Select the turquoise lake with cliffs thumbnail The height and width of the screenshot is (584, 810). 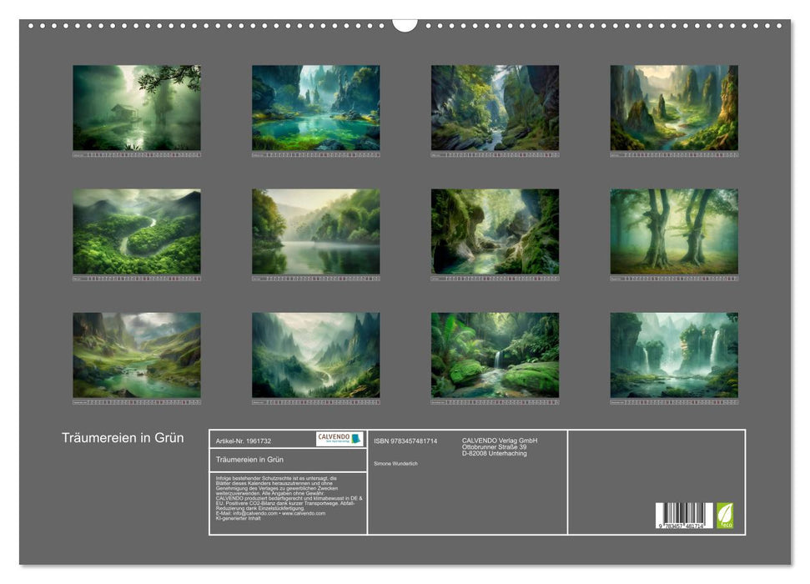coord(315,108)
